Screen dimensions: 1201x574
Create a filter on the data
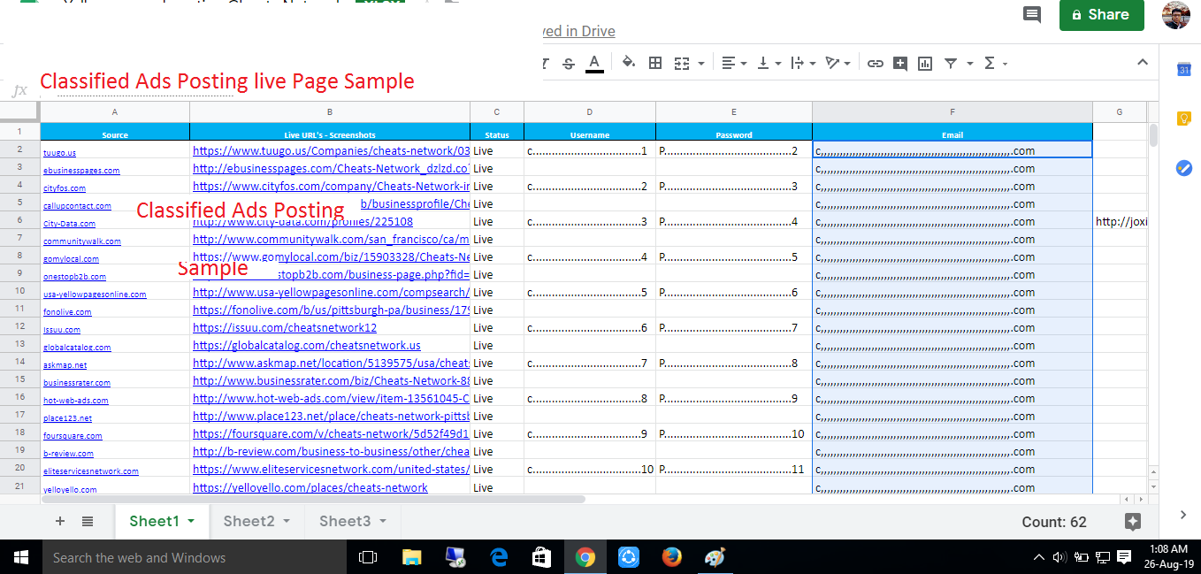[951, 63]
